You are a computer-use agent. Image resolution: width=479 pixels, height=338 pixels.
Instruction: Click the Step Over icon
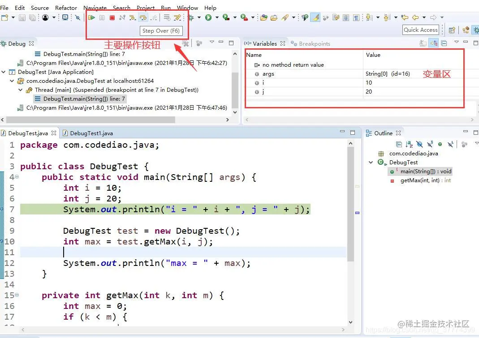click(142, 18)
